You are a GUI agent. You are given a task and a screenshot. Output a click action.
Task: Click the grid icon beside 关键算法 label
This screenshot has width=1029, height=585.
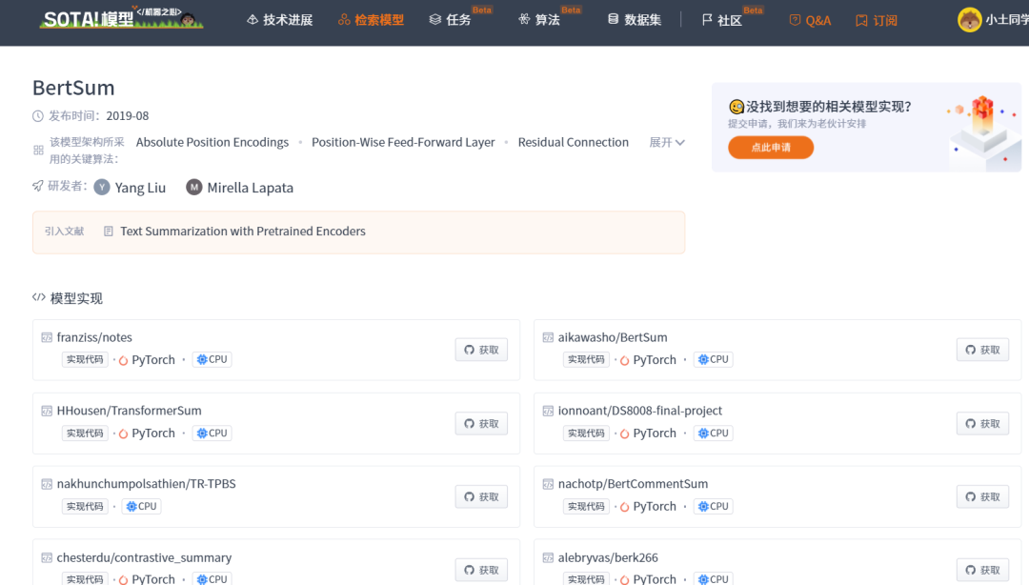(x=39, y=151)
